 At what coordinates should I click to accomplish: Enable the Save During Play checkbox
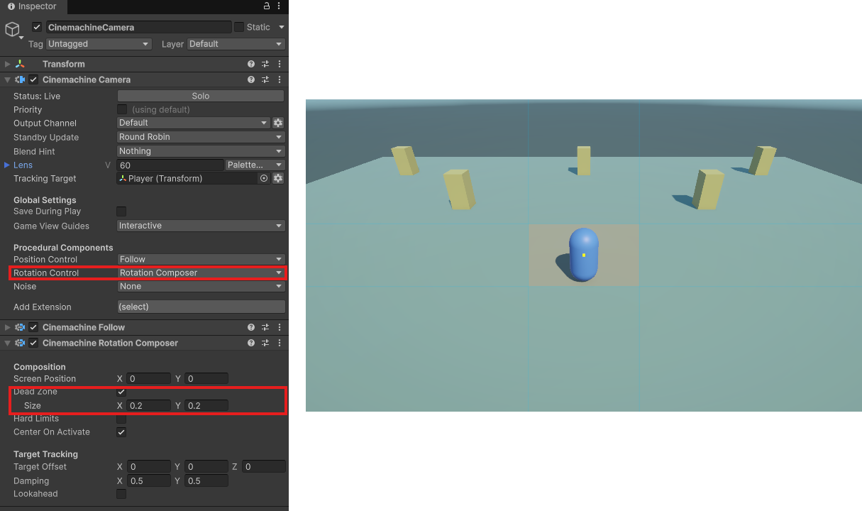pos(121,211)
